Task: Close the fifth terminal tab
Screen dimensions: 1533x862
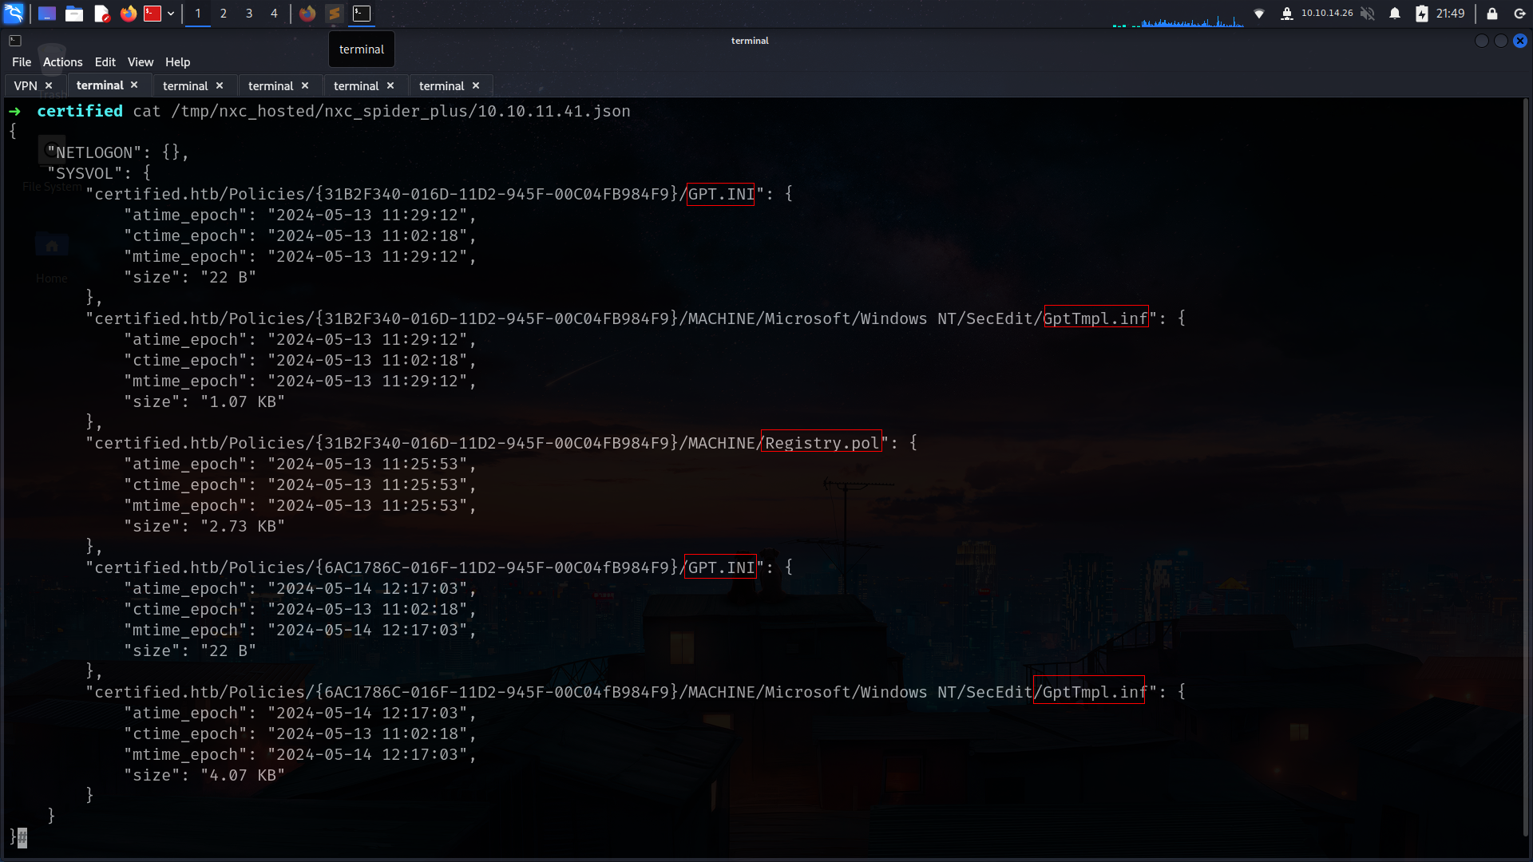Action: click(x=476, y=85)
